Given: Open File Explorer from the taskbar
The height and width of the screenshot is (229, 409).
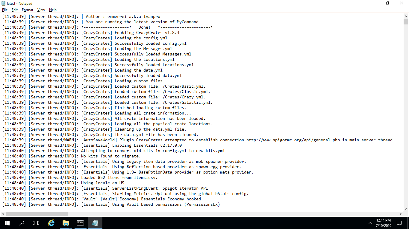Looking at the screenshot, I should pos(66,223).
